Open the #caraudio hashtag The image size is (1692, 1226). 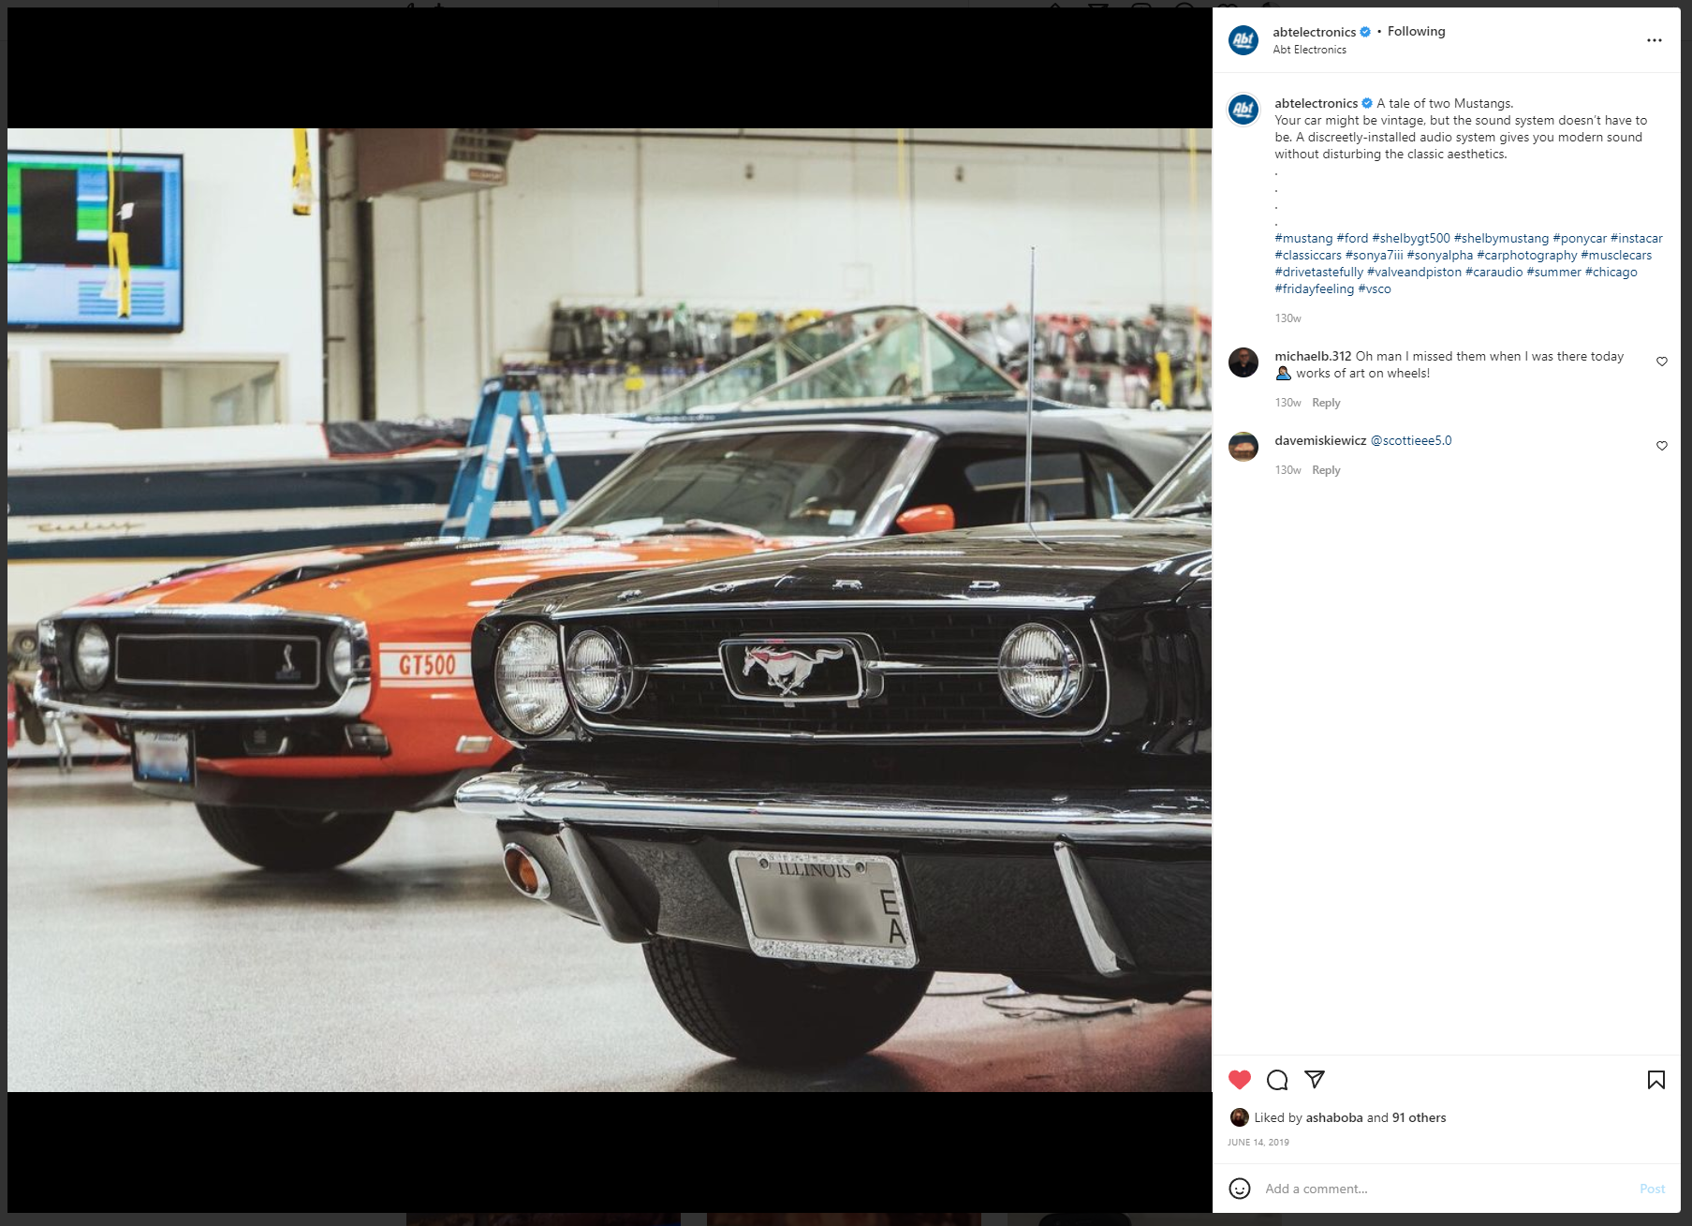pyautogui.click(x=1493, y=272)
